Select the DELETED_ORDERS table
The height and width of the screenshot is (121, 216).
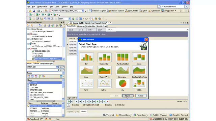click(37, 95)
